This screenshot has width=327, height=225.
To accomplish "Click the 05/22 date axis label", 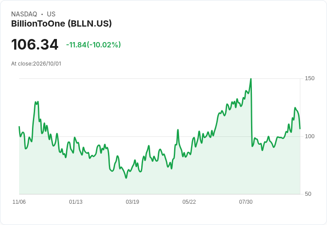I will [x=189, y=202].
